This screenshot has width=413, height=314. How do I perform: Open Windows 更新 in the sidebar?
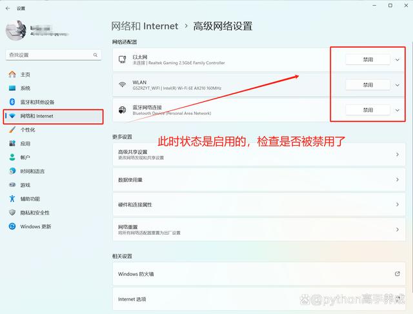point(54,226)
